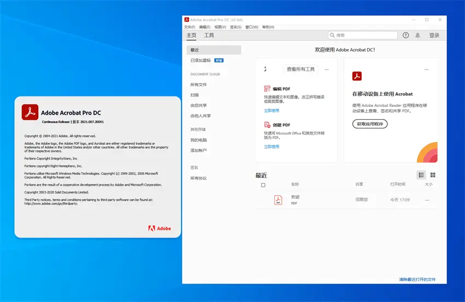Image resolution: width=465 pixels, height=302 pixels.
Task: Select 我的电脑 in the sidebar
Action: pyautogui.click(x=198, y=140)
